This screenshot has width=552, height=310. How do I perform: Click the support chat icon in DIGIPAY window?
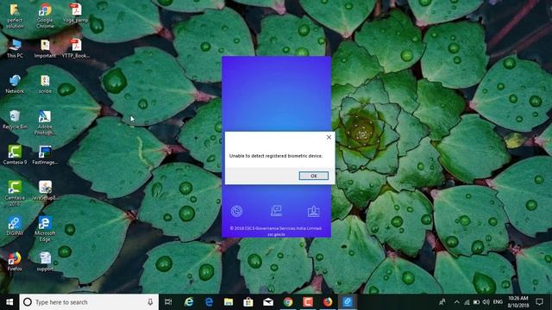click(276, 211)
